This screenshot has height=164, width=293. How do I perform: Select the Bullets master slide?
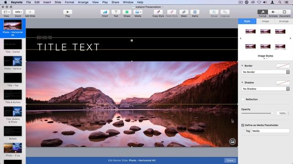(x=13, y=131)
